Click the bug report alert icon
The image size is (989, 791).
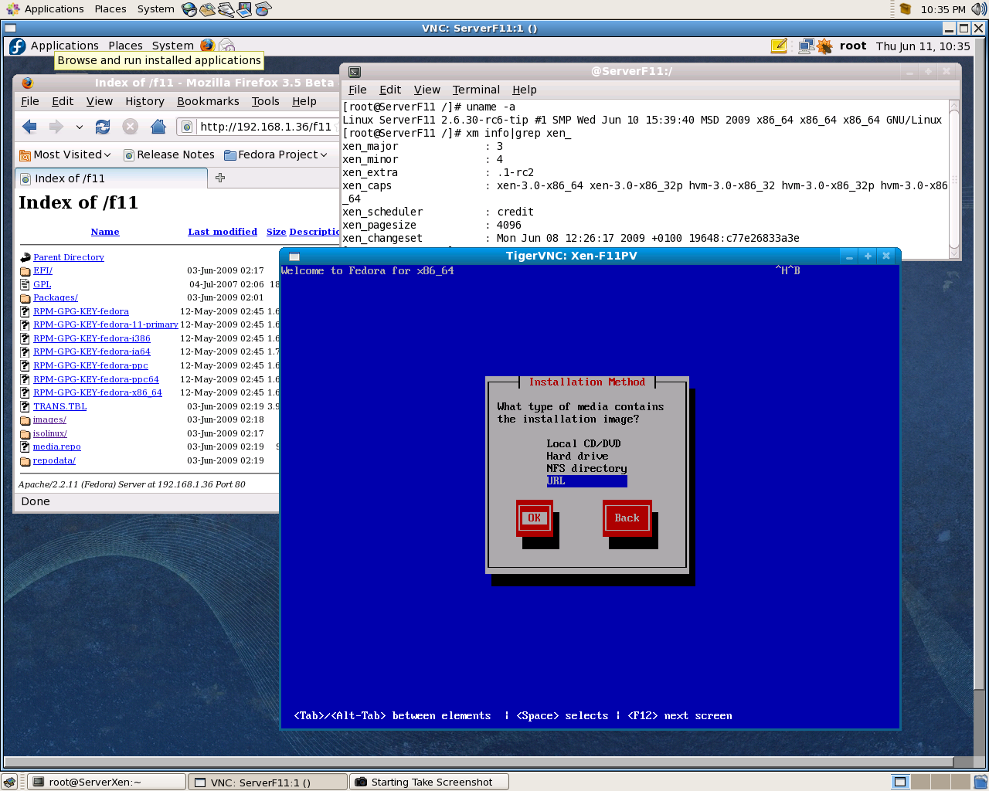click(x=824, y=46)
